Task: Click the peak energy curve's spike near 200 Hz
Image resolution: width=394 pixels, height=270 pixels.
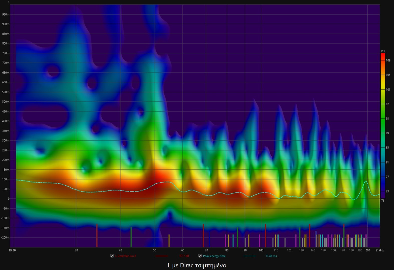Action: point(366,181)
